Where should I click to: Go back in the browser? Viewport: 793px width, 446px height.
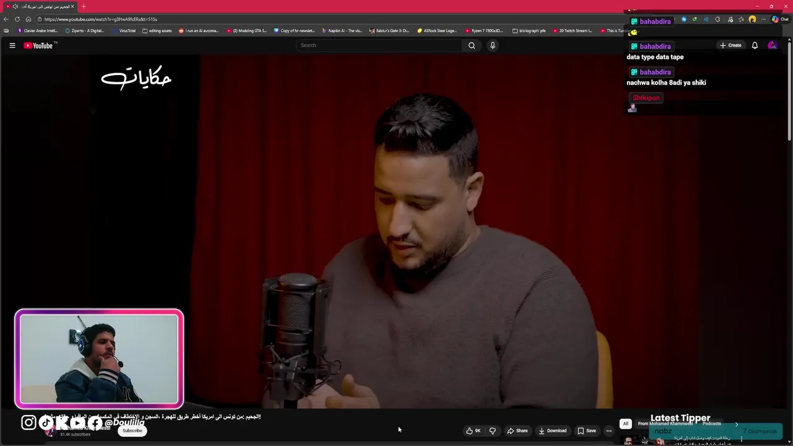pyautogui.click(x=6, y=19)
